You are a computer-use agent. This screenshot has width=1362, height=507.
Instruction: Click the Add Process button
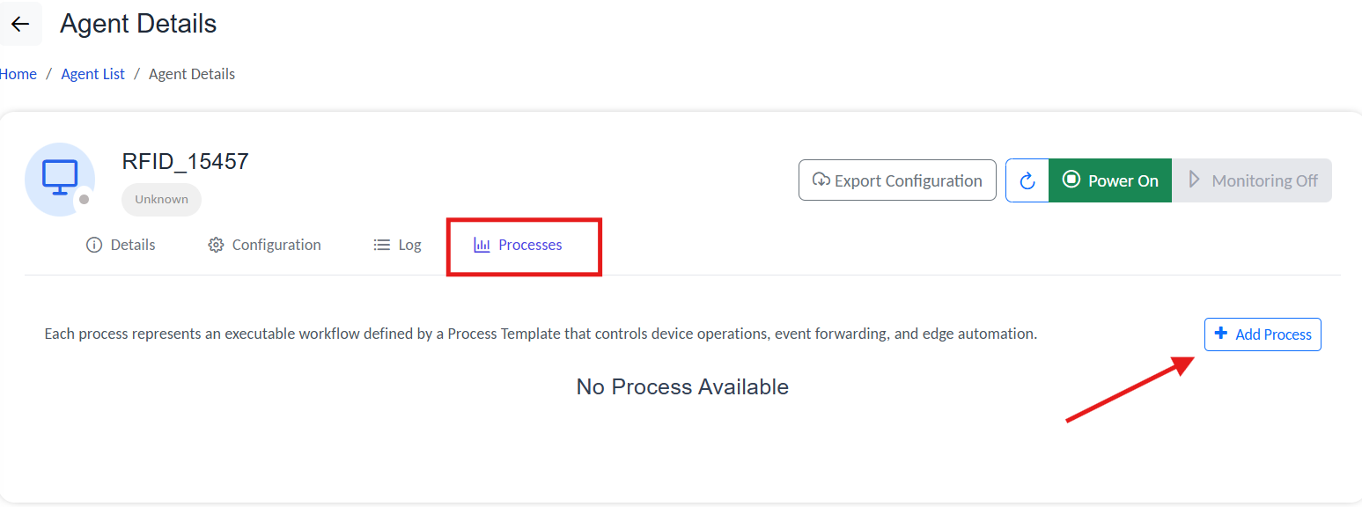click(1263, 334)
